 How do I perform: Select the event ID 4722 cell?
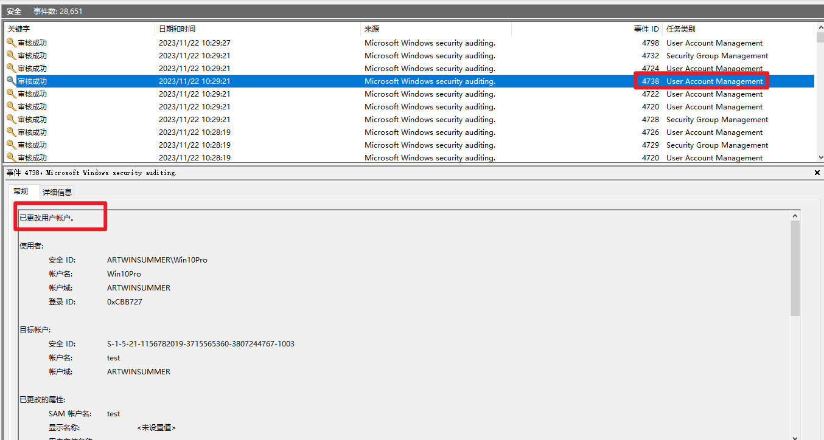651,94
